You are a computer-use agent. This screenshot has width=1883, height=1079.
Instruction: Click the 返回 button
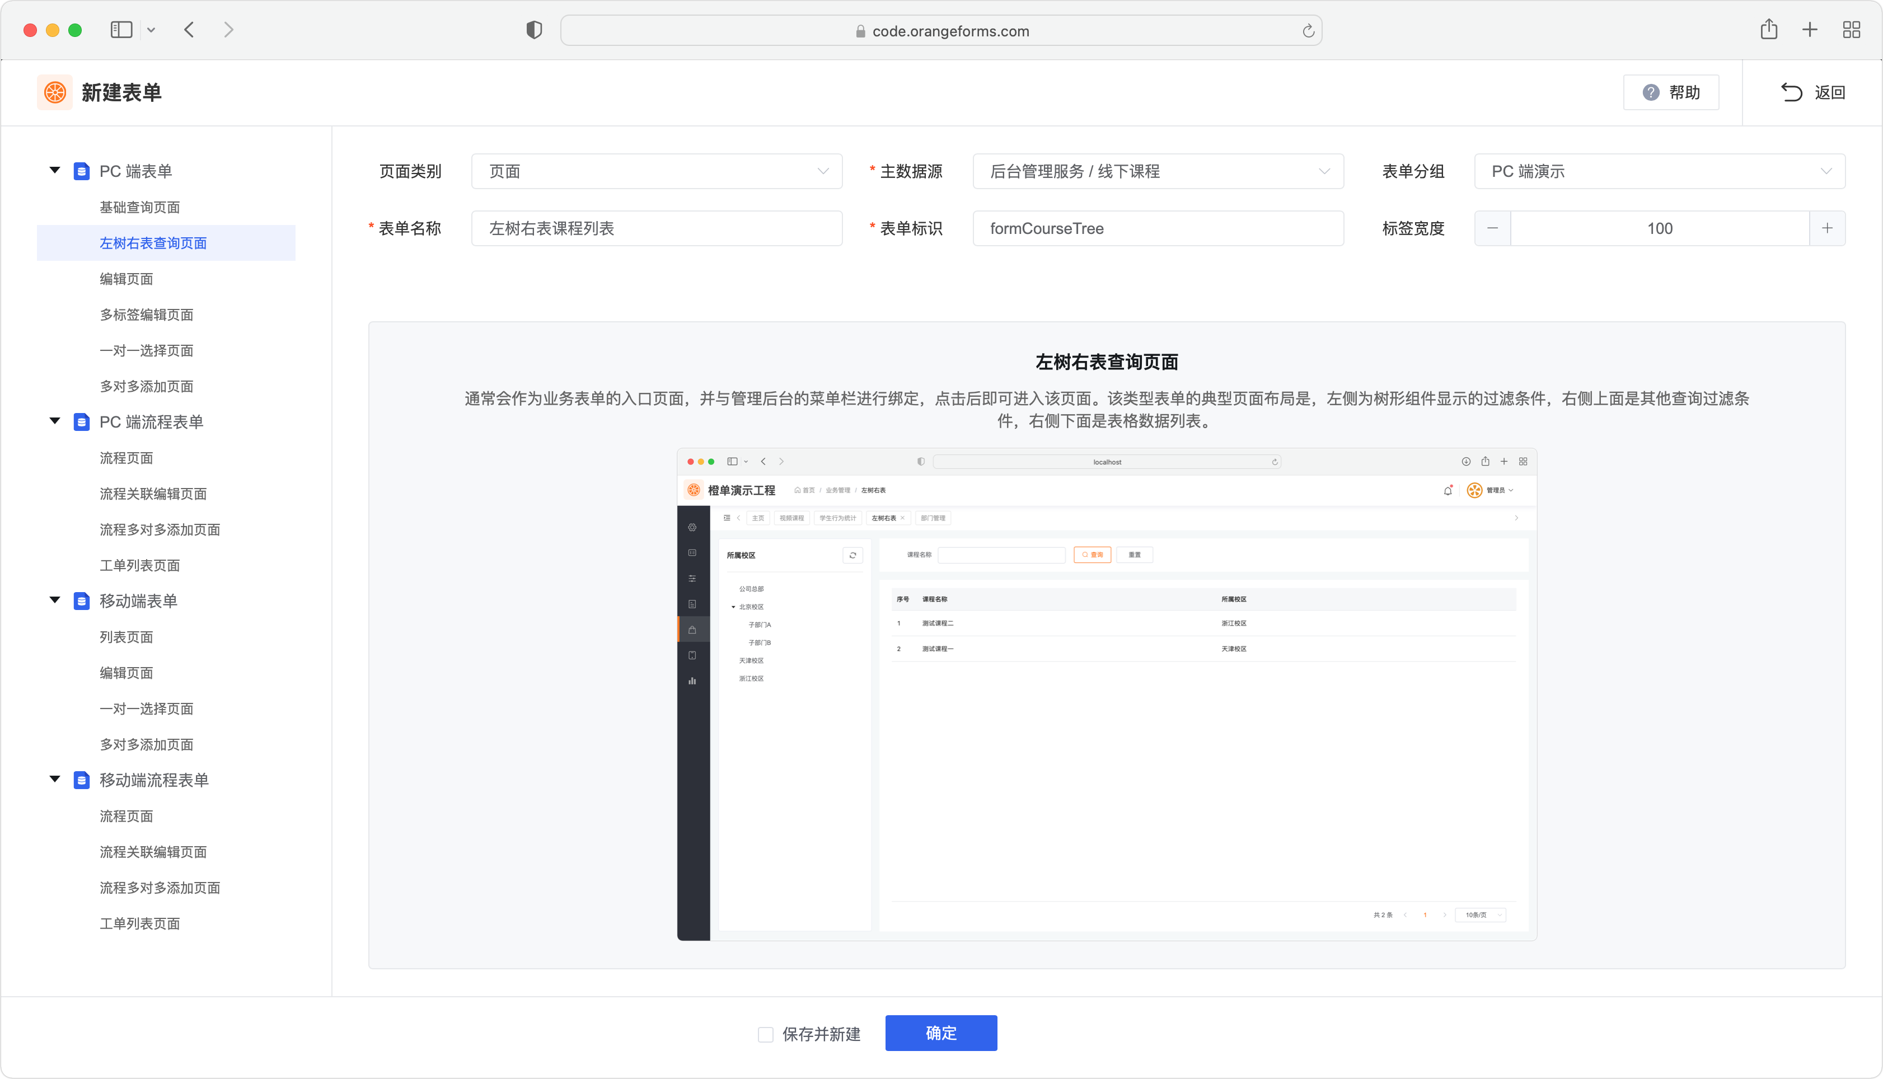(1812, 93)
